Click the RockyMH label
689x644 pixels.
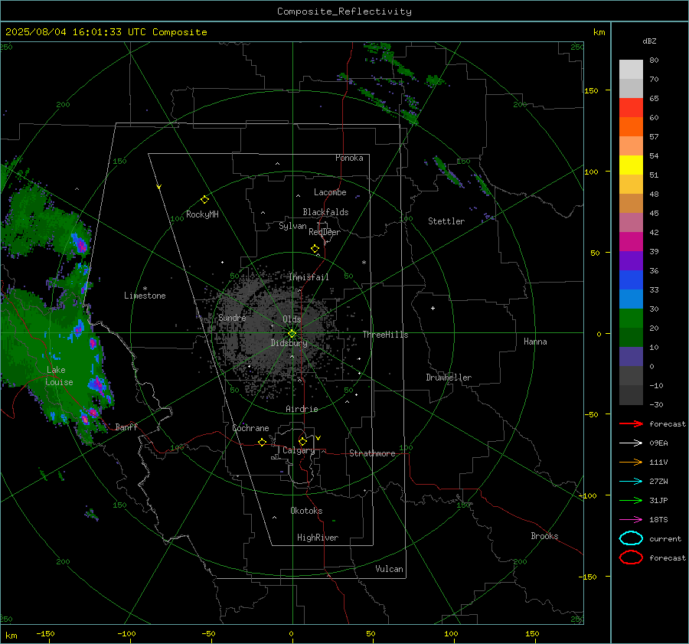202,214
